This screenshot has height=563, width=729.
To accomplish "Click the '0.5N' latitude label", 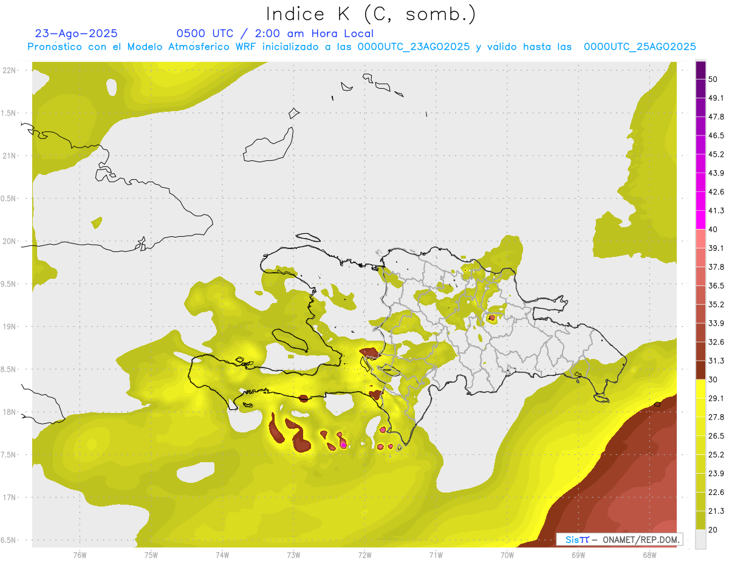I will point(9,199).
